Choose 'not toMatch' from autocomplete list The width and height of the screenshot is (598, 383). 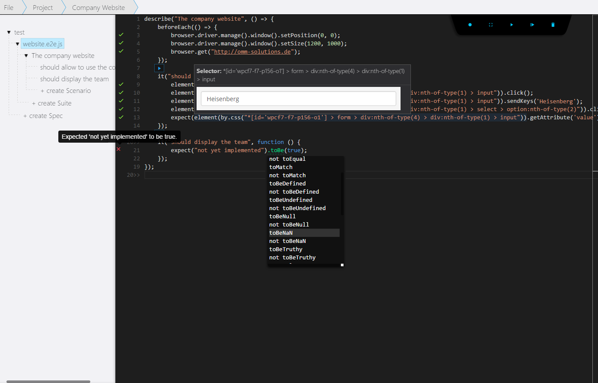287,175
